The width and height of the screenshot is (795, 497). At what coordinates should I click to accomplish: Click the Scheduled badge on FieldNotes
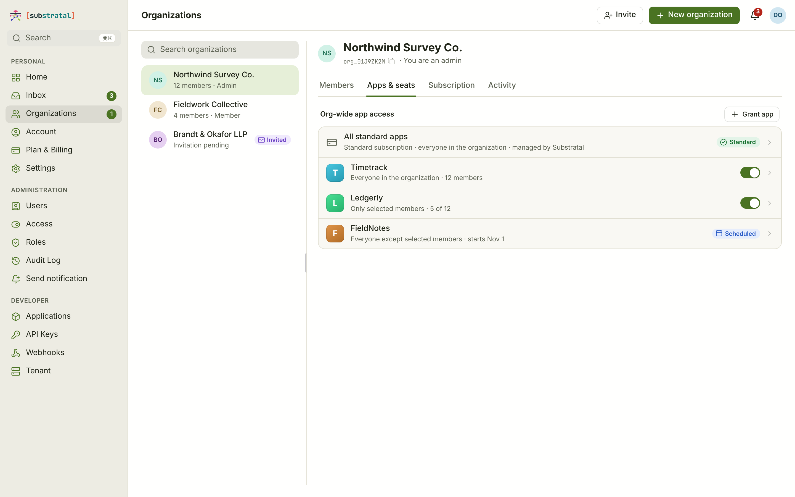(736, 234)
